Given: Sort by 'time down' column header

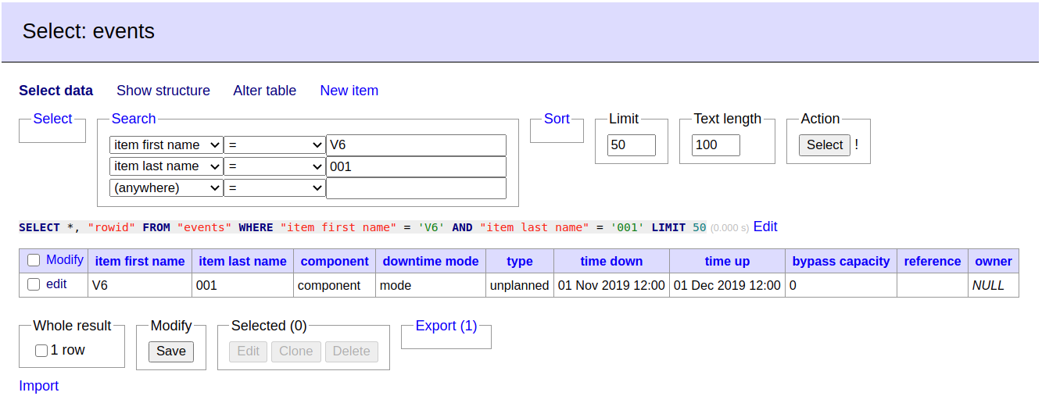Looking at the screenshot, I should pos(611,261).
